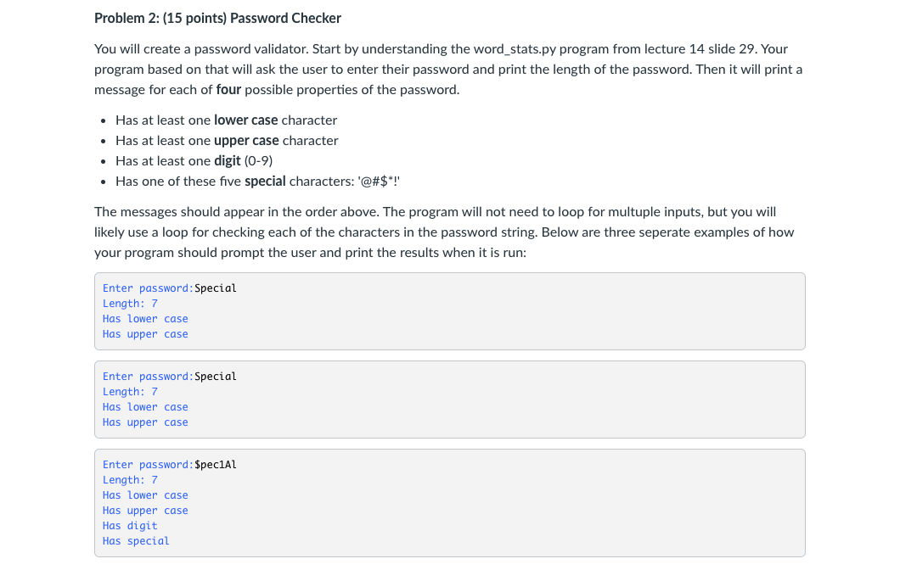Click the bullet about upper case character
This screenshot has width=917, height=570.
[227, 141]
